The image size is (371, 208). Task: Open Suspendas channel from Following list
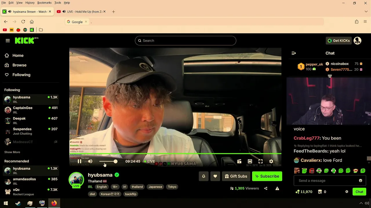pos(31,131)
